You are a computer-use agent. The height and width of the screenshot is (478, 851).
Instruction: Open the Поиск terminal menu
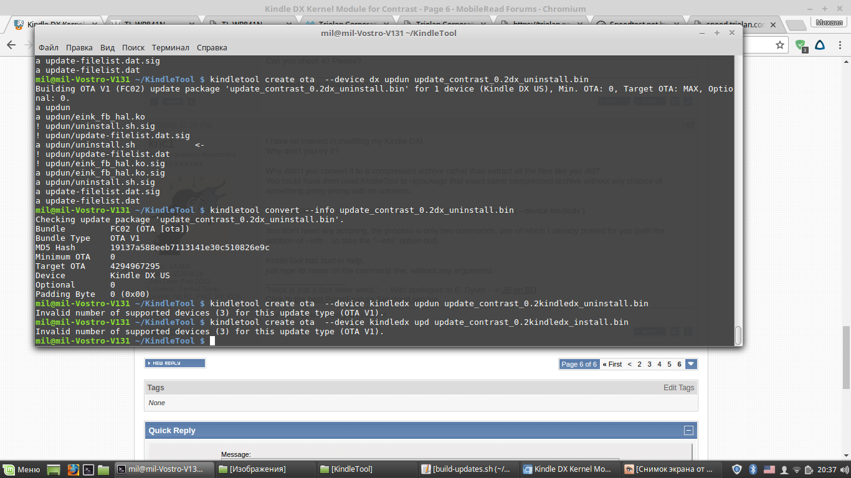click(133, 47)
